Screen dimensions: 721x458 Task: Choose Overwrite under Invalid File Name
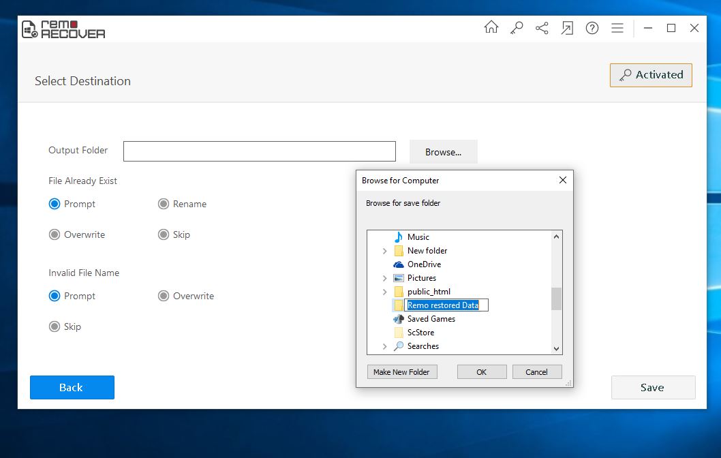click(x=164, y=296)
